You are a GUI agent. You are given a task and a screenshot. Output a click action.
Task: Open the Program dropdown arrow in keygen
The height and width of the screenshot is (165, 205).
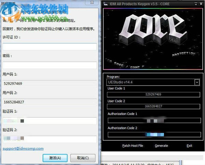click(197, 82)
